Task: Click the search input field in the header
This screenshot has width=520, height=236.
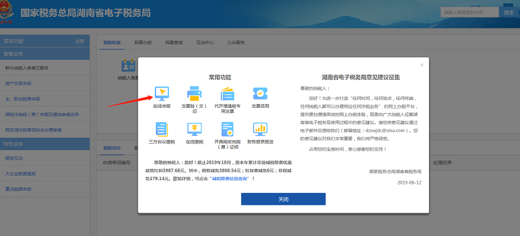Action: (469, 12)
